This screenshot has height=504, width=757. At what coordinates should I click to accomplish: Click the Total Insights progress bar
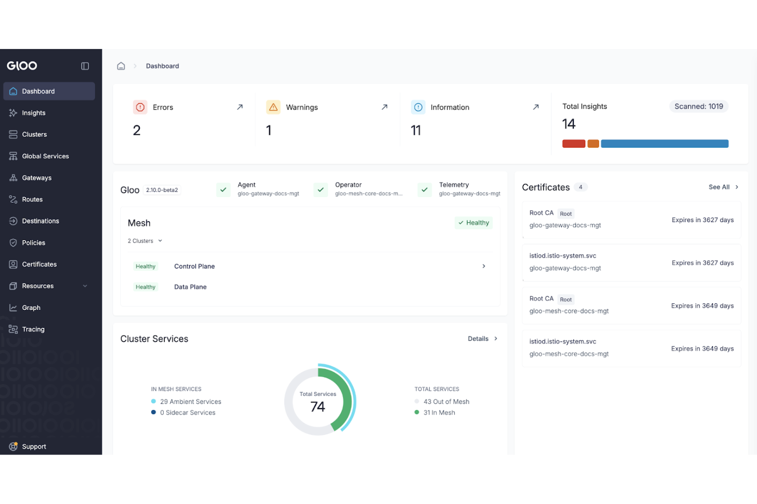pyautogui.click(x=645, y=143)
